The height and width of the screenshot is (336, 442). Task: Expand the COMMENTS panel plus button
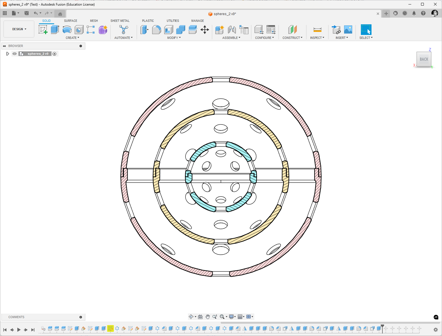pos(81,317)
